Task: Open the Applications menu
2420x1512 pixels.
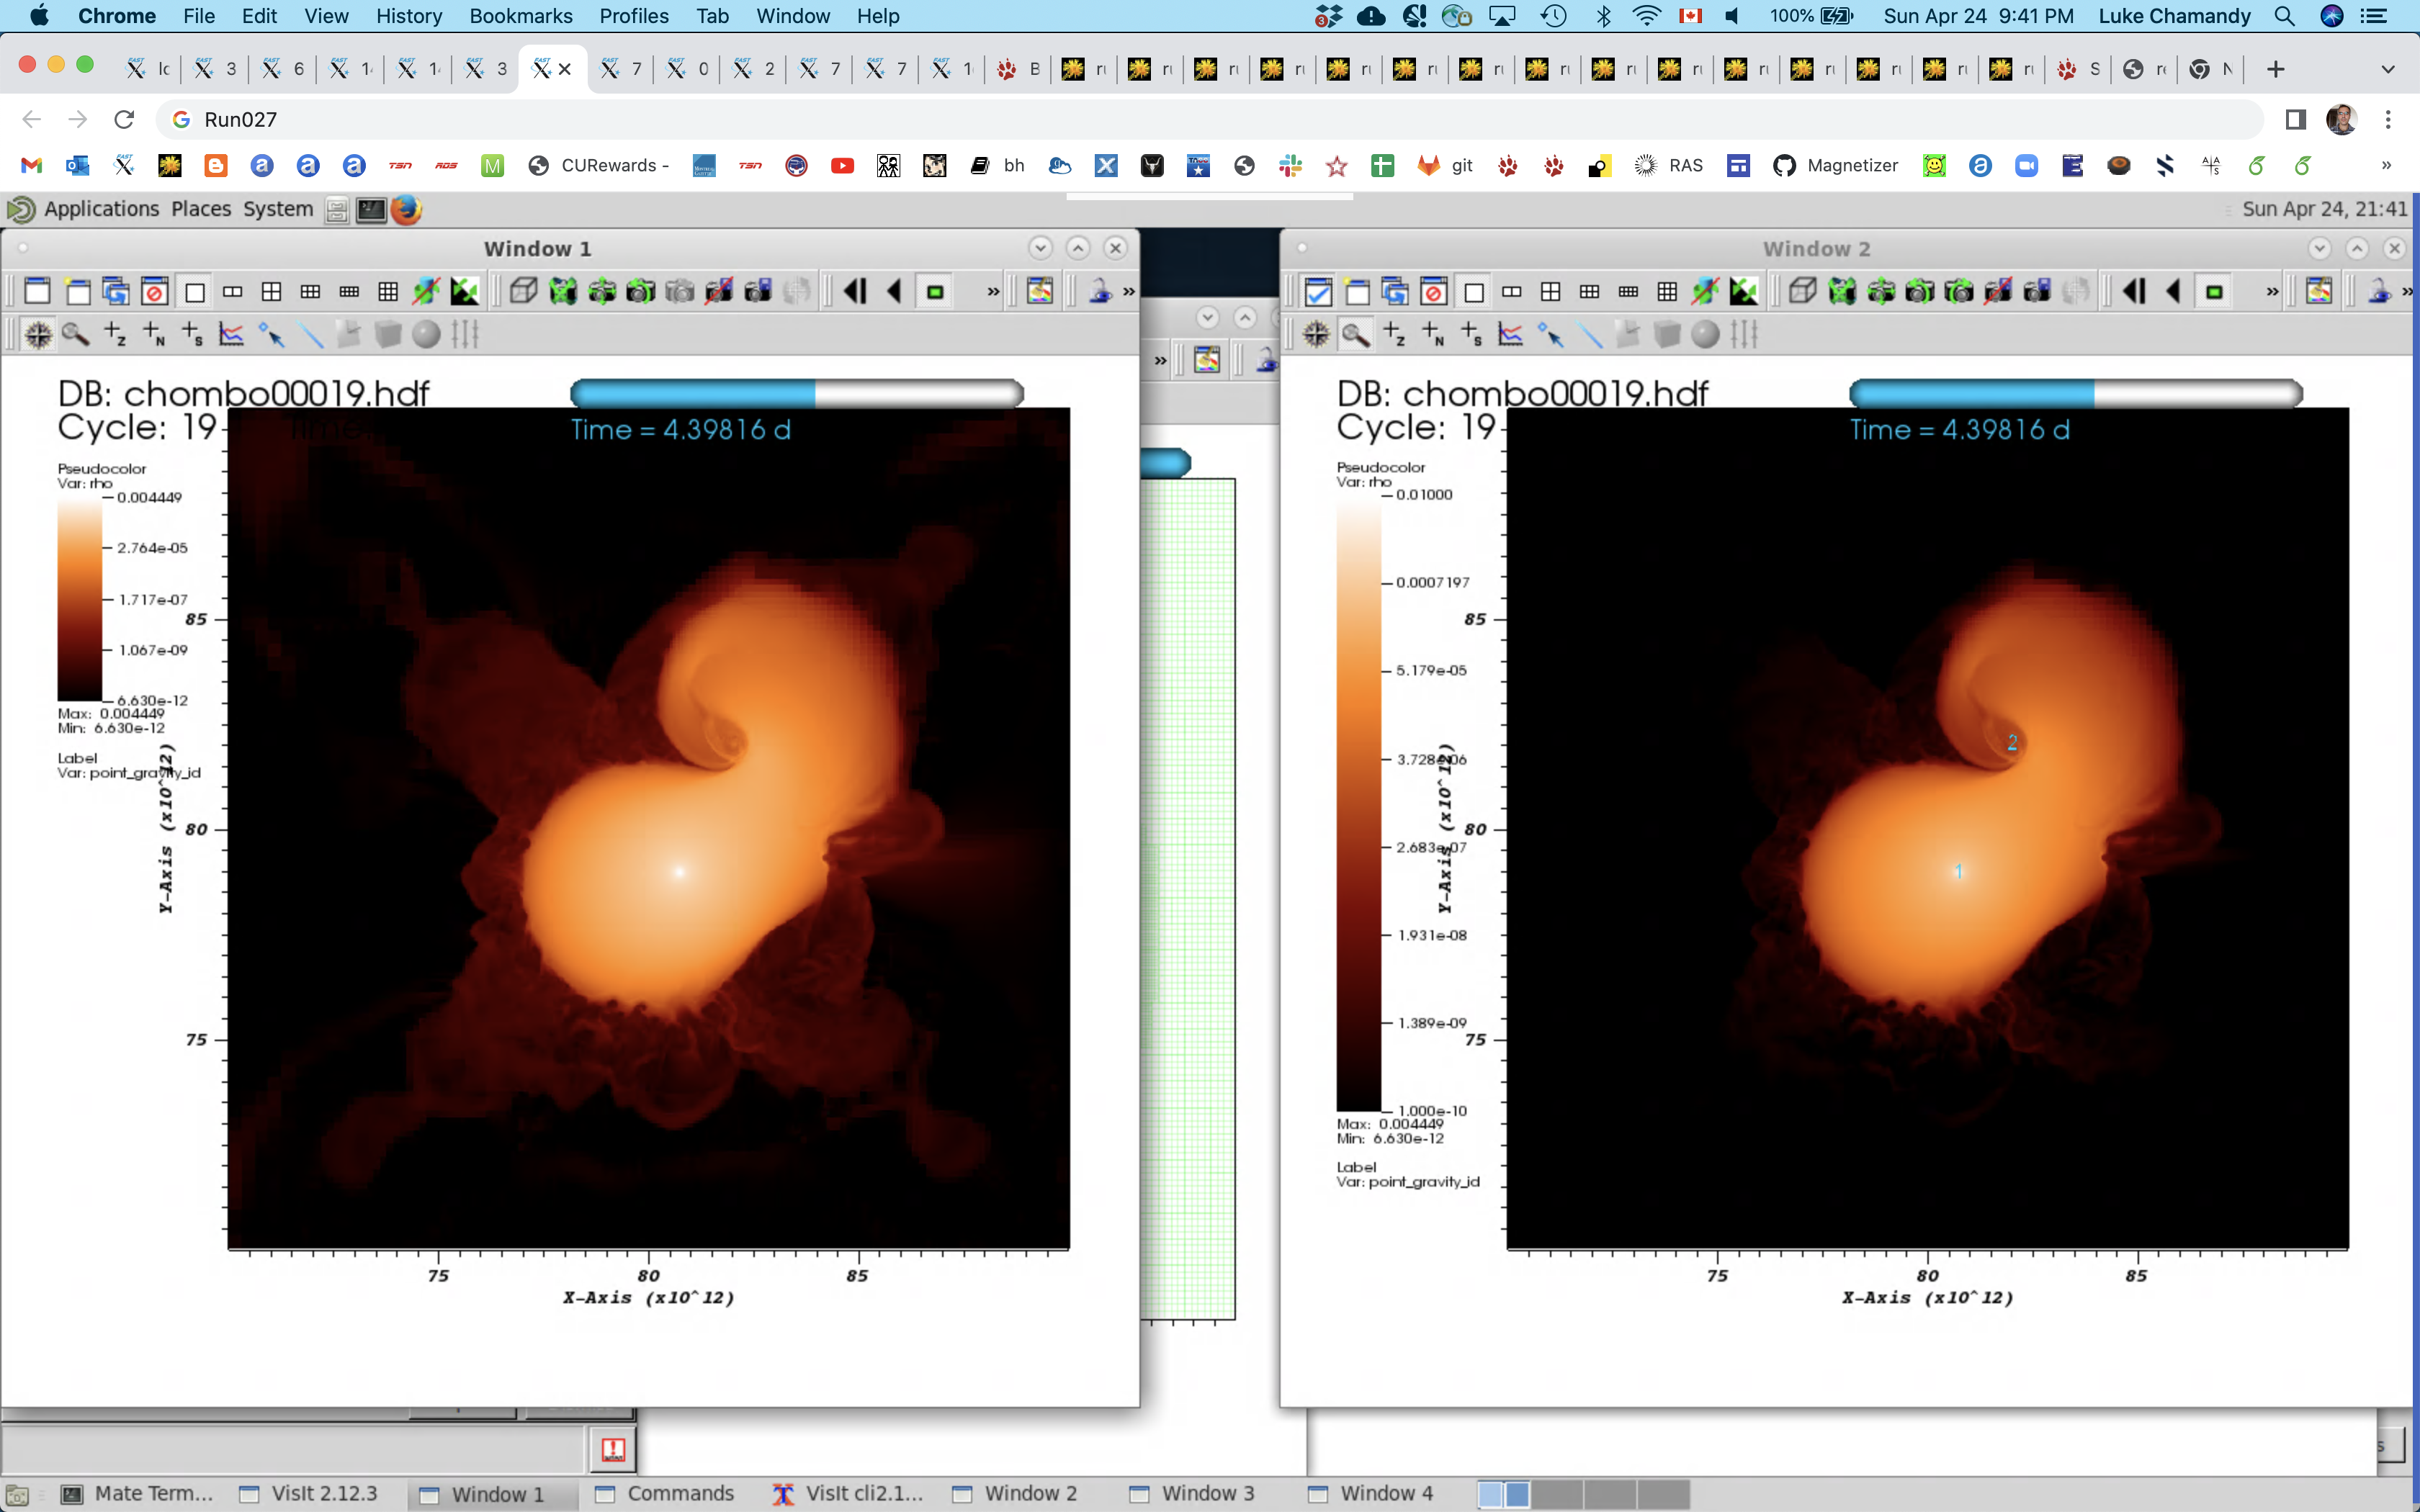Action: click(101, 209)
